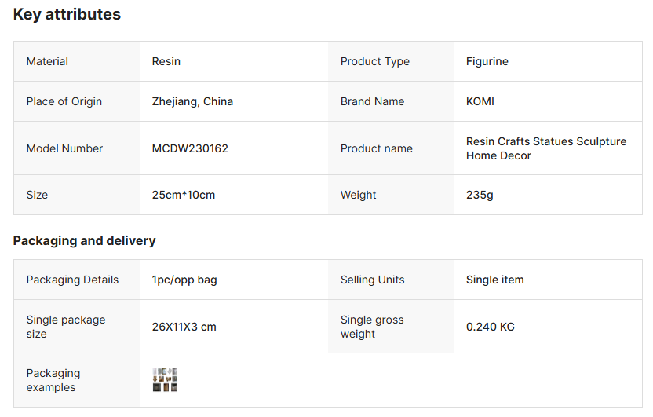Viewport: 653px width, 417px height.
Task: Click the Place of Origin label
Action: click(64, 101)
